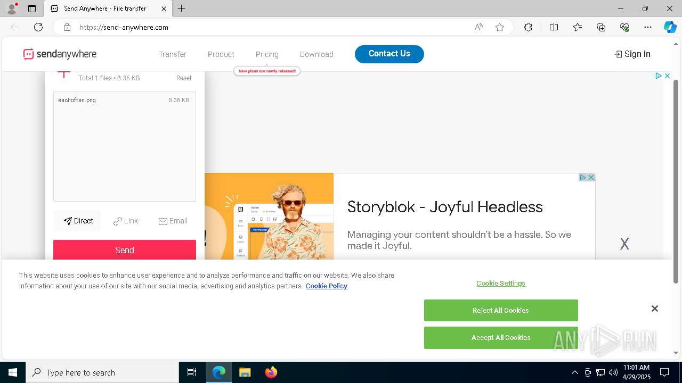Open Browser essentials heart icon
This screenshot has height=383, width=682.
[624, 27]
